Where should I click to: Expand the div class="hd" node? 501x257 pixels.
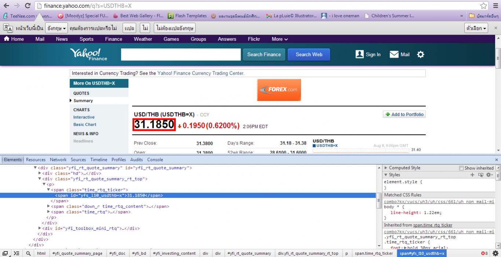coord(40,173)
